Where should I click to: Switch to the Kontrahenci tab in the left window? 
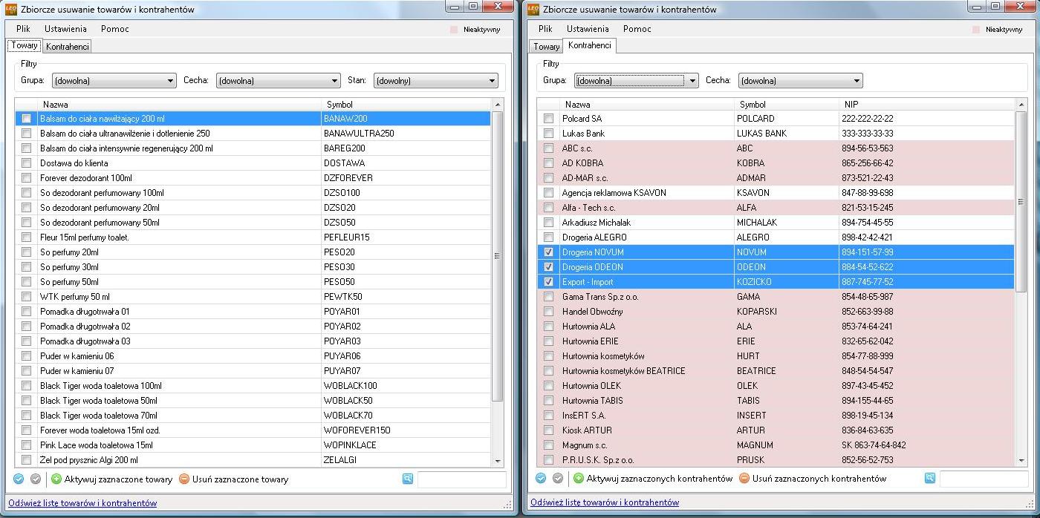coord(68,47)
